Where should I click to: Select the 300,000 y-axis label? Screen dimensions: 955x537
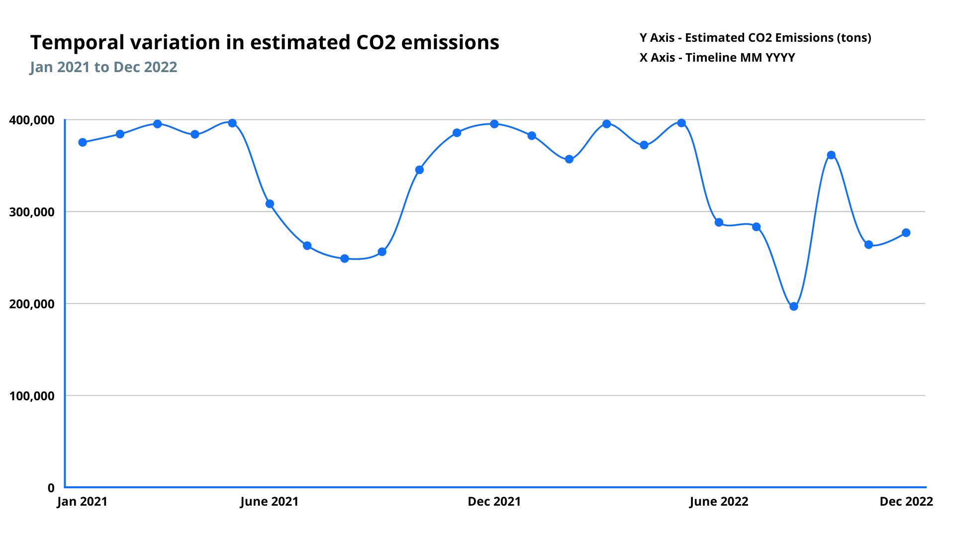click(31, 212)
